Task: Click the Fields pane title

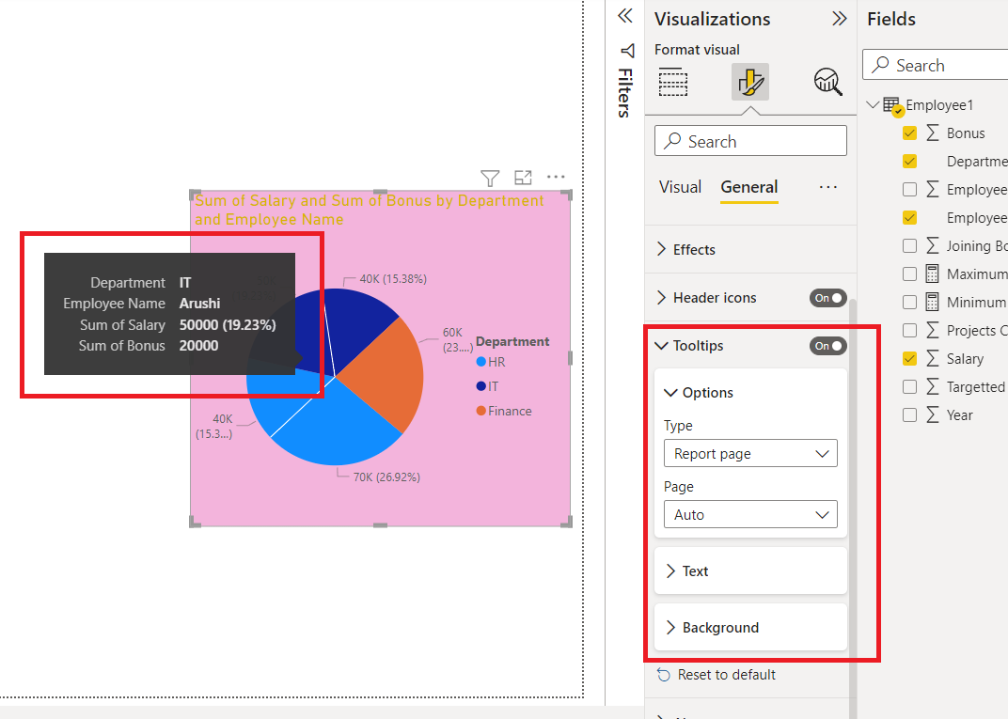Action: (x=891, y=20)
